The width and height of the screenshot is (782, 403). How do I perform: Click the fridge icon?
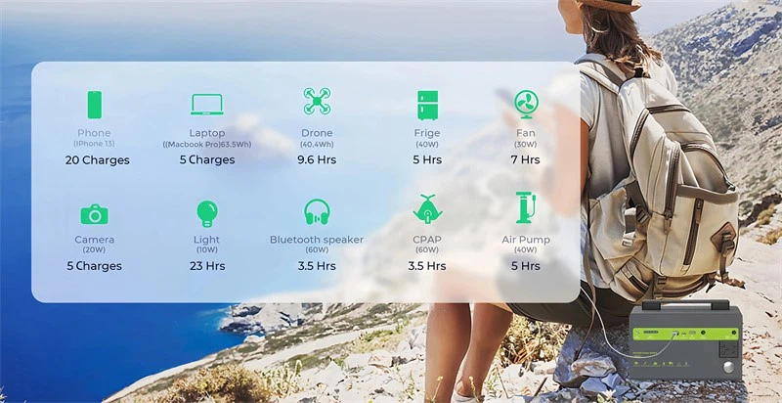pyautogui.click(x=427, y=104)
